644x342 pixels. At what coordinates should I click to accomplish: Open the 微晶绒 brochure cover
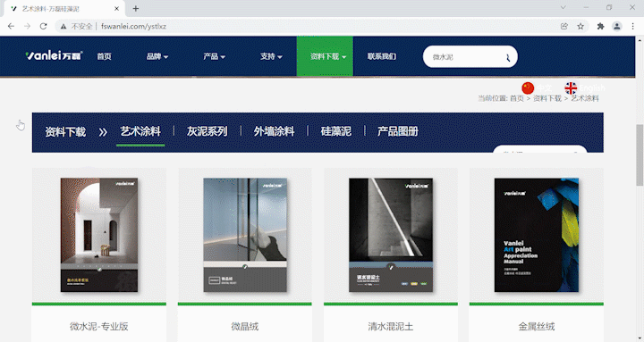tap(245, 235)
